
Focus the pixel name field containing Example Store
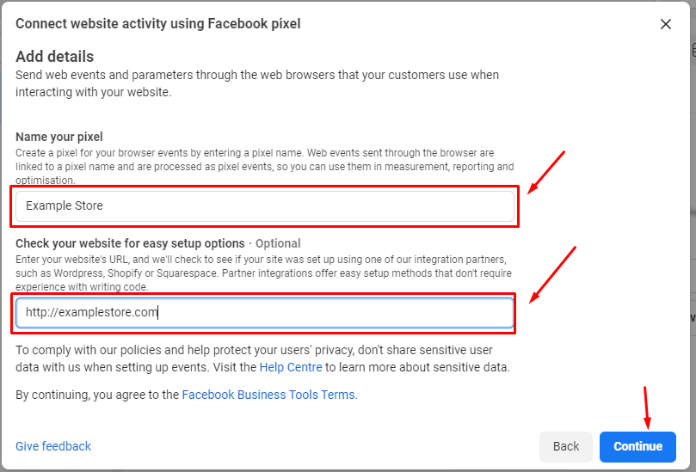pos(265,205)
